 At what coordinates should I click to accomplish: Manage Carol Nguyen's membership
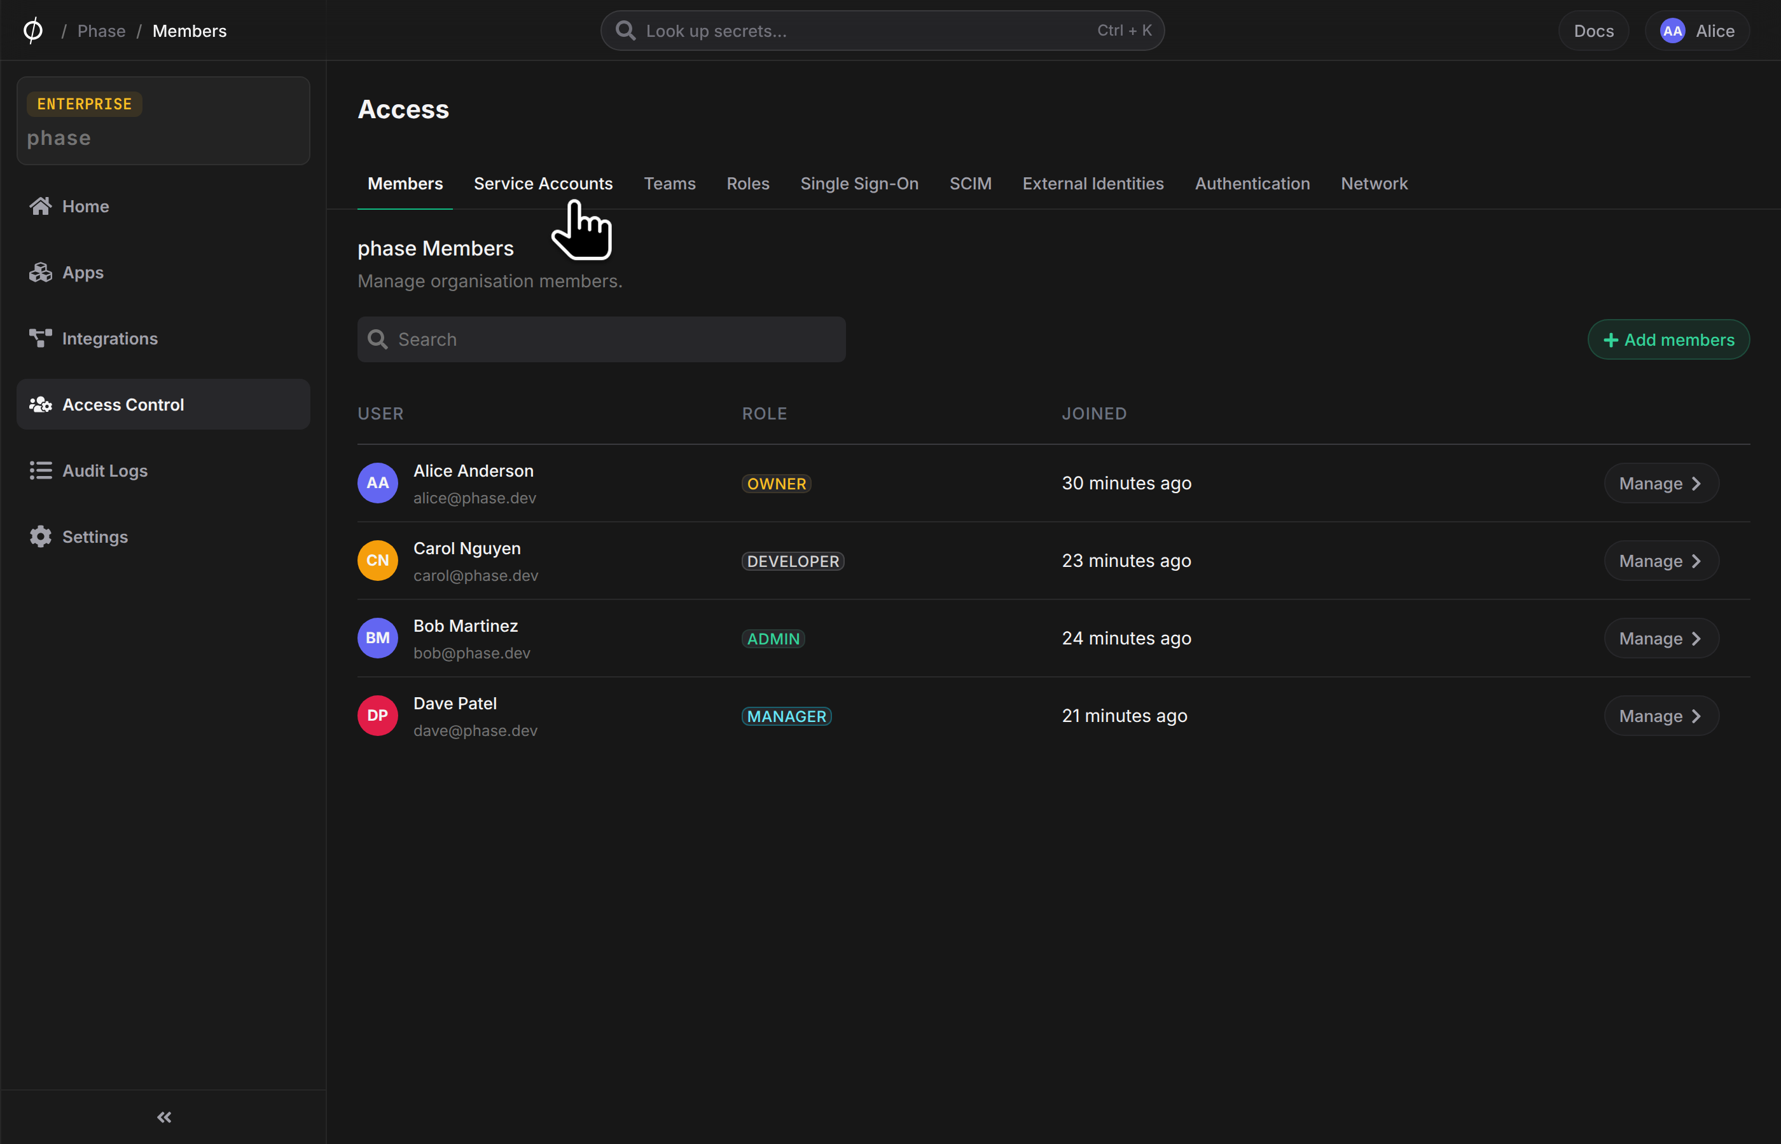tap(1661, 560)
